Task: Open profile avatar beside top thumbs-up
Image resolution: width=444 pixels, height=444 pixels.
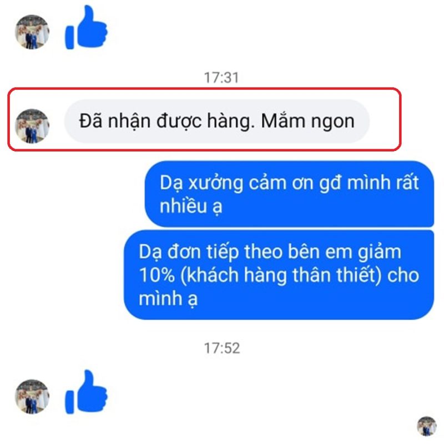Action: point(32,32)
